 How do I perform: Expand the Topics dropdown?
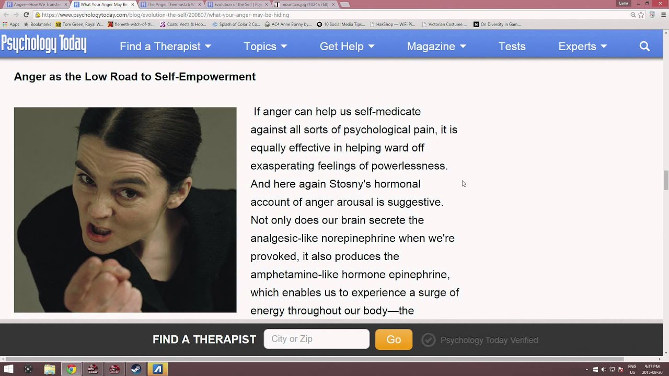(266, 46)
